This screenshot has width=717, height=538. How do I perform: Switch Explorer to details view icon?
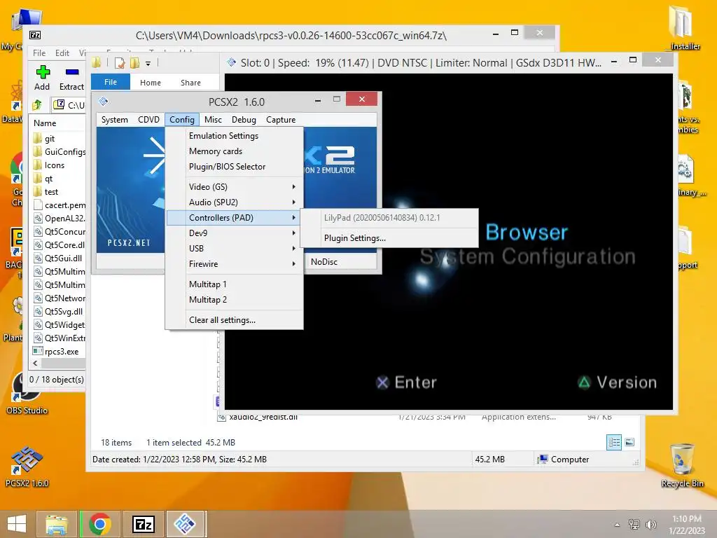(614, 443)
